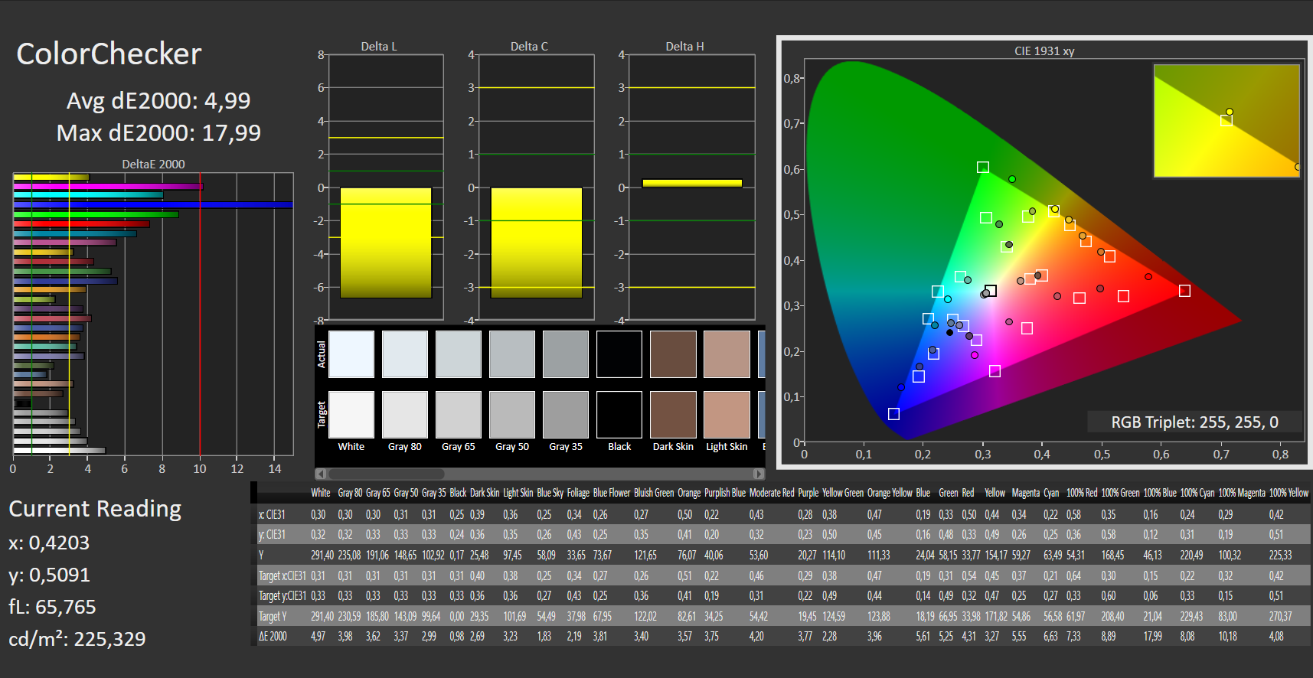Select the 'Target Y' row label
This screenshot has height=678, width=1313.
click(x=273, y=616)
